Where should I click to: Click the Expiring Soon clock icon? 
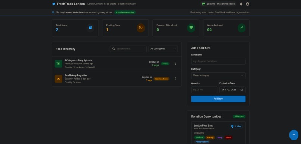click(x=141, y=28)
